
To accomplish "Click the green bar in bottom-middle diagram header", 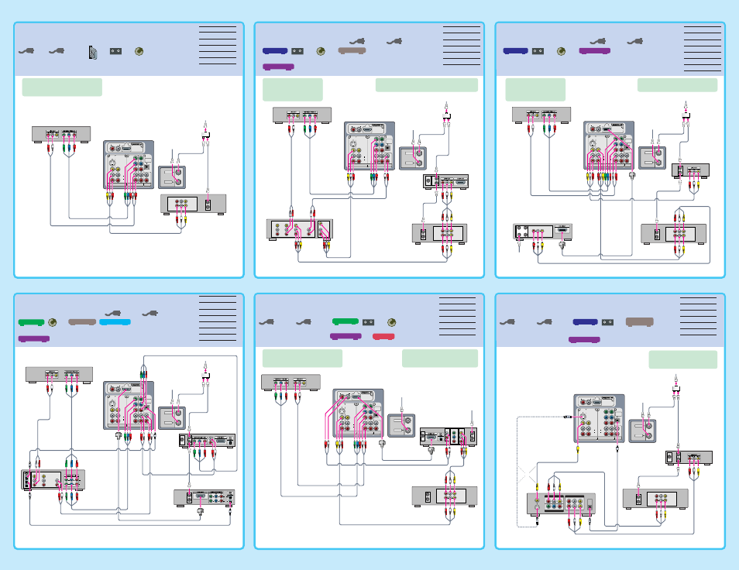I will pos(345,321).
